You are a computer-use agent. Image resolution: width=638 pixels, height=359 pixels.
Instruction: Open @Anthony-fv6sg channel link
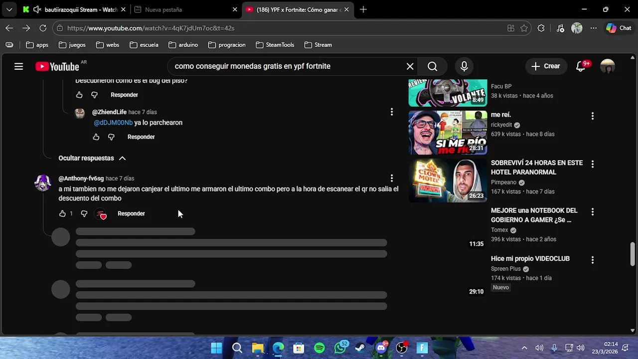point(81,179)
